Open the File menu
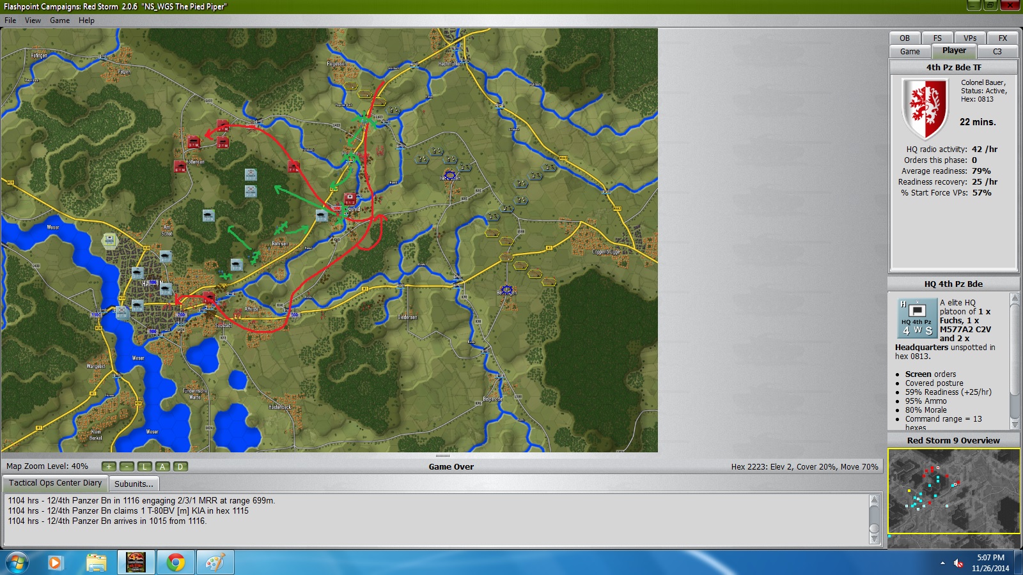This screenshot has height=575, width=1023. pyautogui.click(x=10, y=20)
